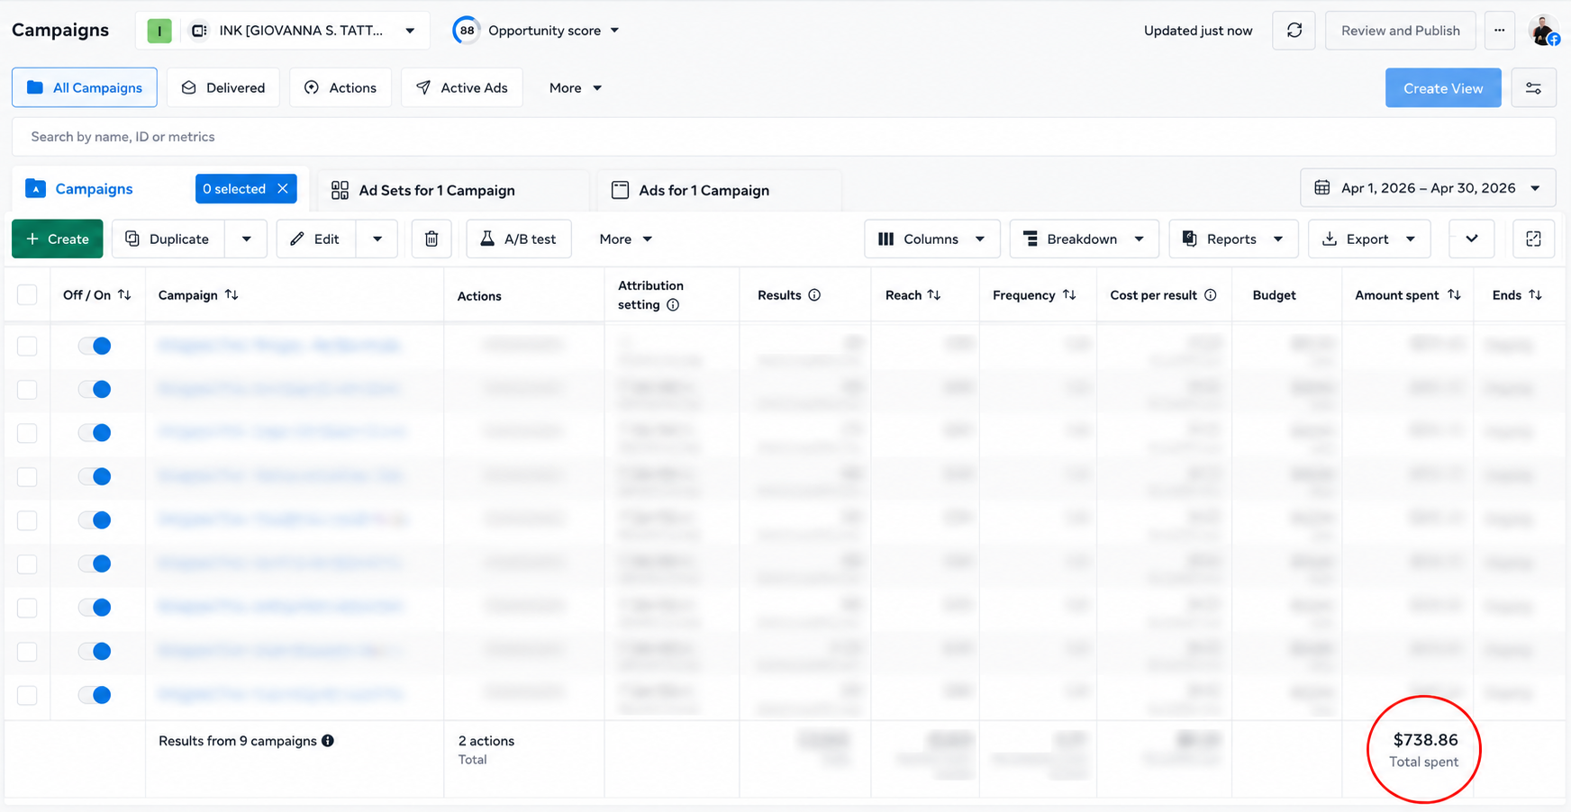Click the Budget column header
Screen dimensions: 1571x812
(1274, 295)
